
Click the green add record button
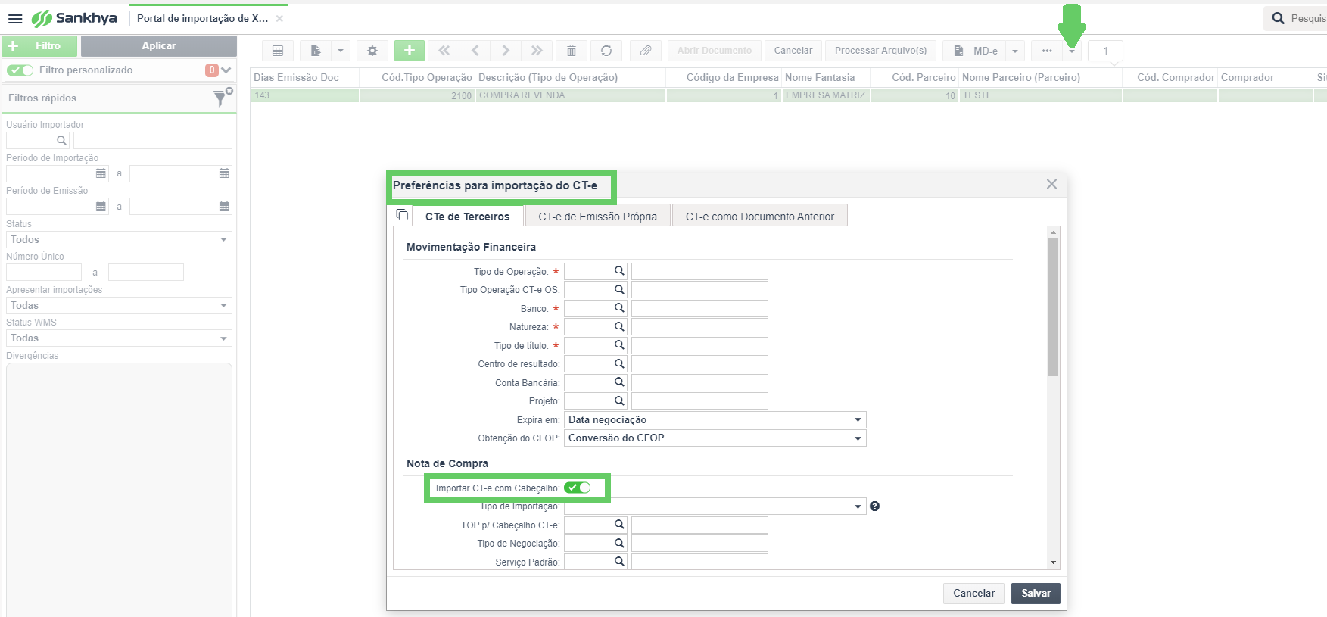point(410,51)
